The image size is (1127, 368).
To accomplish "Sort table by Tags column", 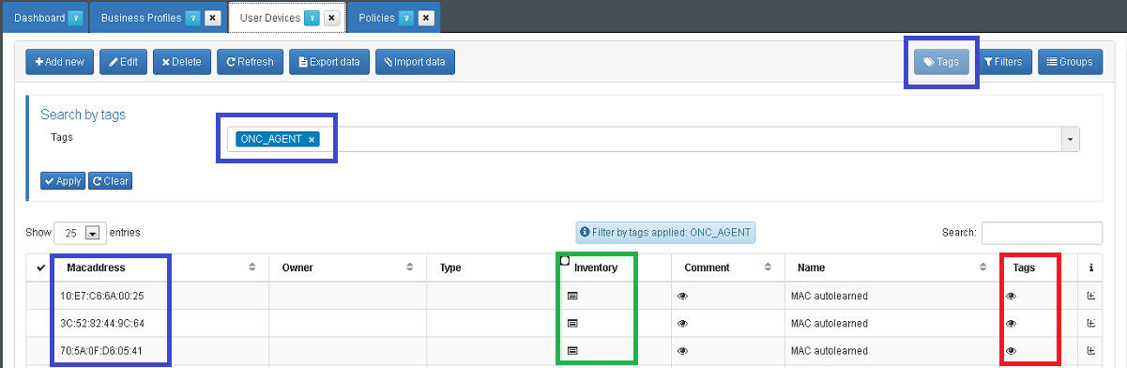I will [x=1039, y=268].
